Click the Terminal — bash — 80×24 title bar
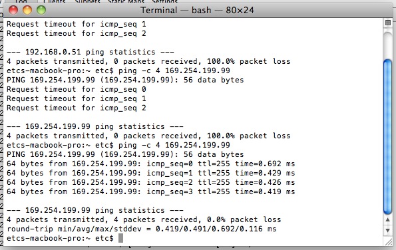The height and width of the screenshot is (250, 396). (x=197, y=10)
